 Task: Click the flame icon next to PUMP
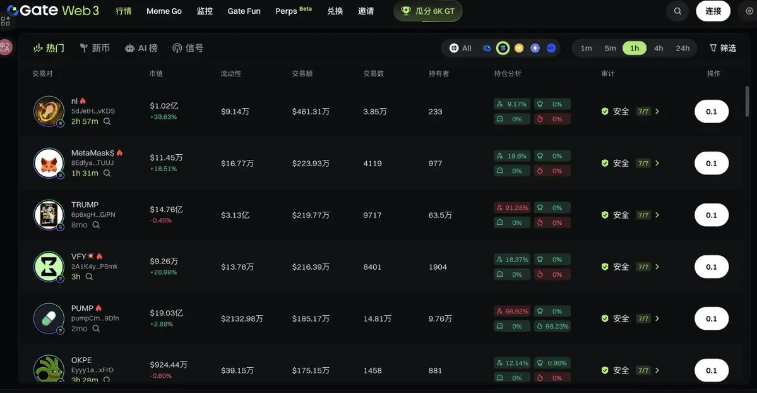coord(98,308)
